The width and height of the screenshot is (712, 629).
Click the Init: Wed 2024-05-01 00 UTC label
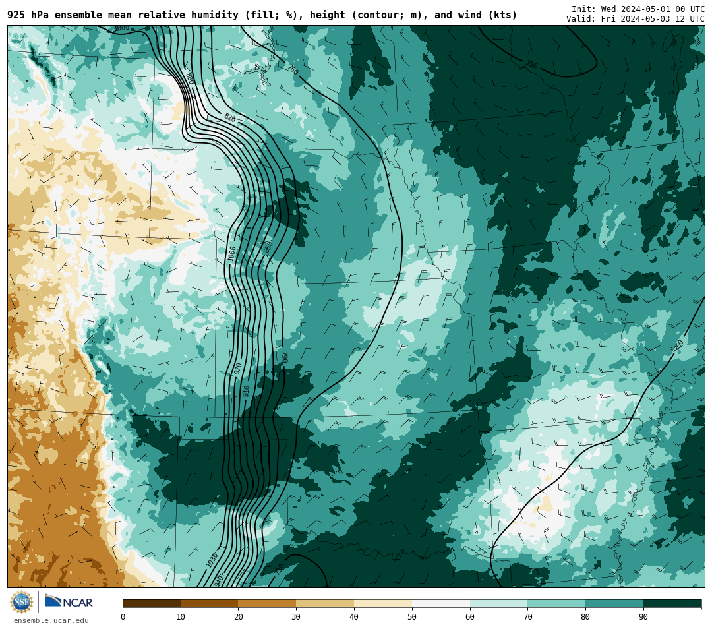pyautogui.click(x=638, y=9)
